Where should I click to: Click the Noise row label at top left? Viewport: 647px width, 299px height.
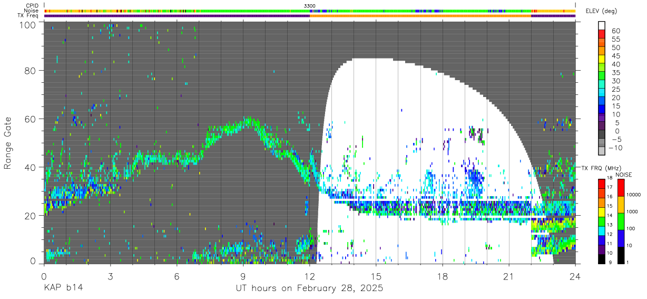(x=31, y=11)
